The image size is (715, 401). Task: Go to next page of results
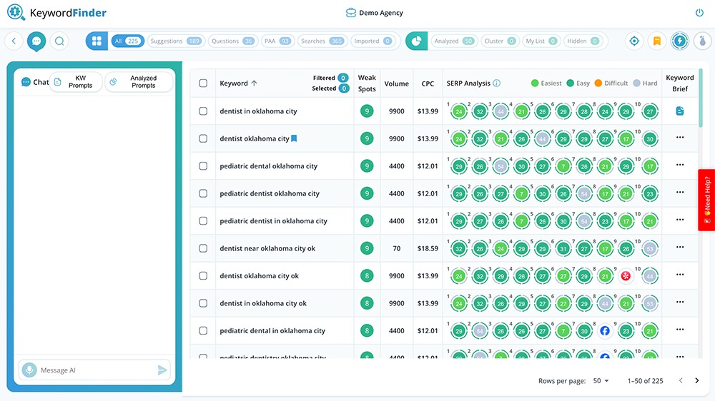696,380
